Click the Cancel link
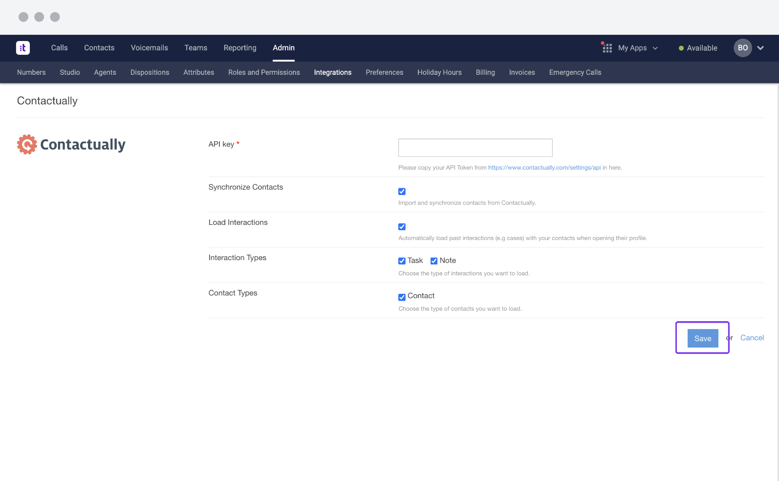Image resolution: width=779 pixels, height=481 pixels. (752, 338)
